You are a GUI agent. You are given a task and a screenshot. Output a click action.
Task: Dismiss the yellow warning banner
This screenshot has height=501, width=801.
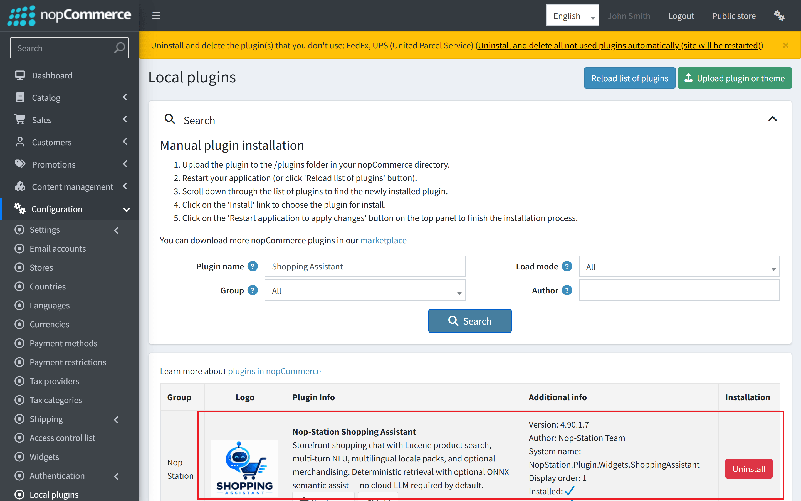coord(786,45)
